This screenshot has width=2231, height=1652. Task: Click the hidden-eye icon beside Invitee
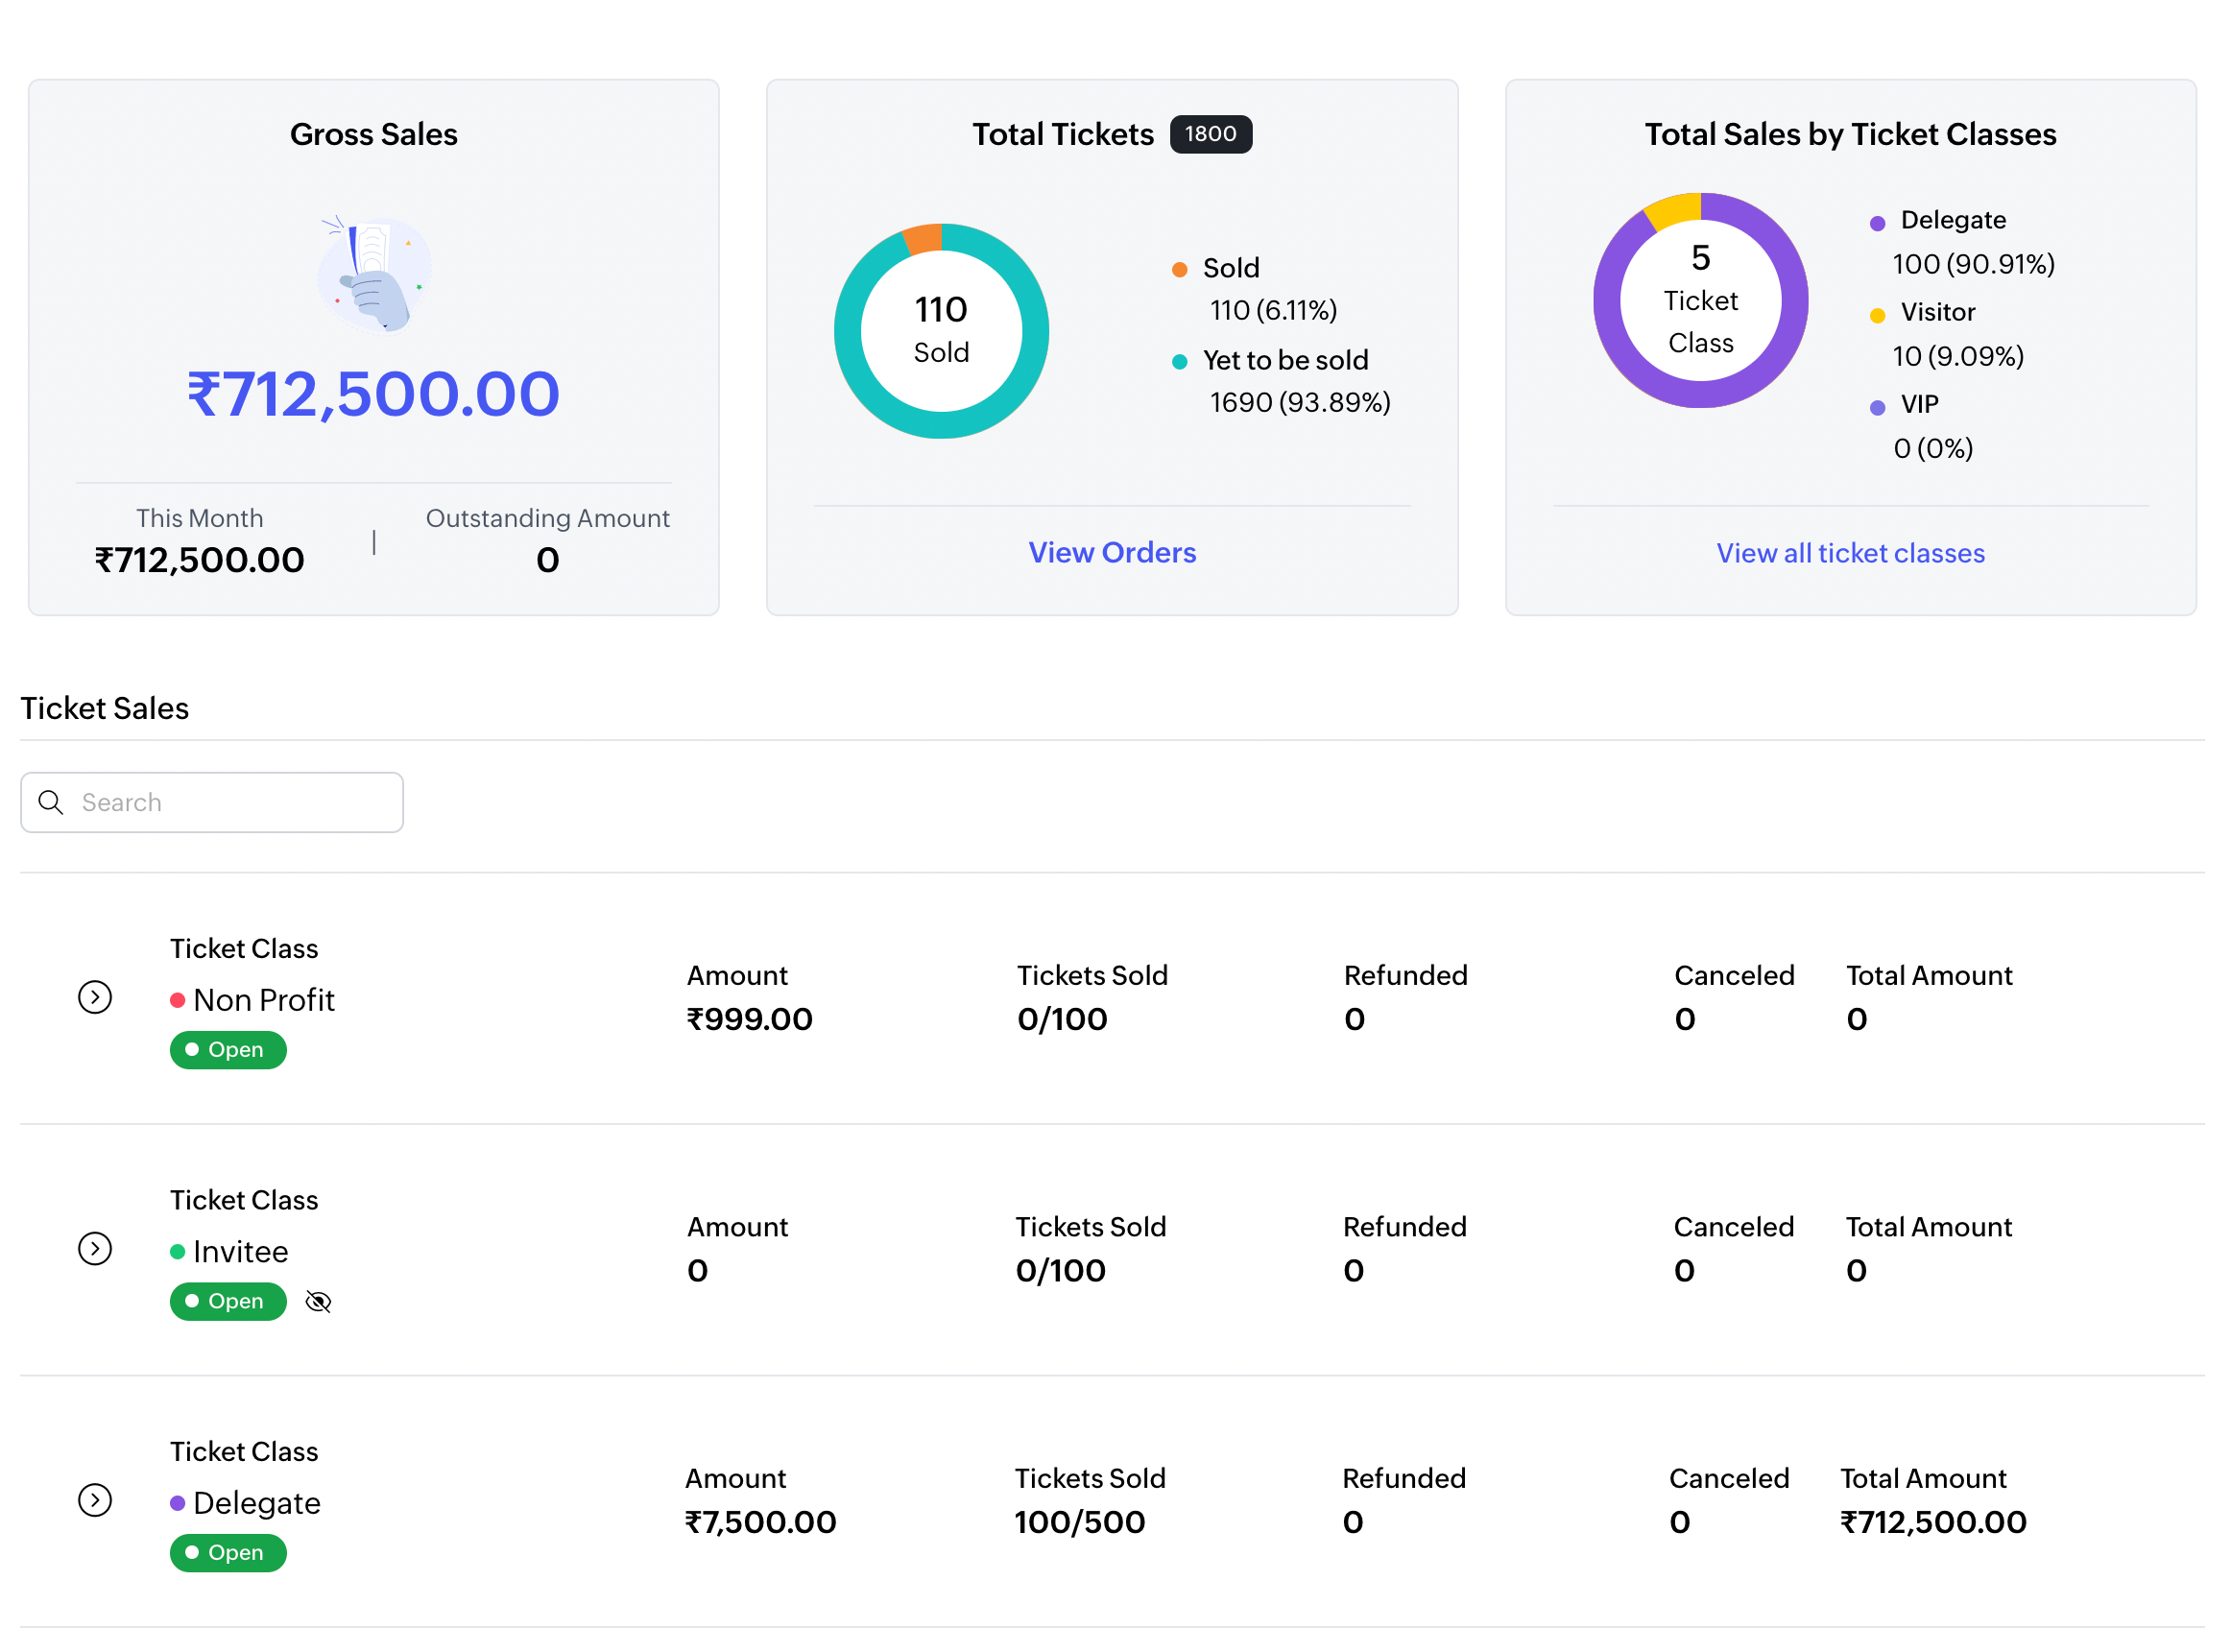(x=318, y=1301)
